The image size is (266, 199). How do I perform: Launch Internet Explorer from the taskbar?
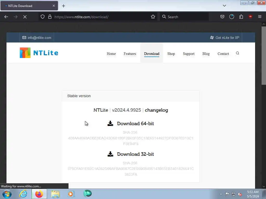pyautogui.click(x=23, y=194)
